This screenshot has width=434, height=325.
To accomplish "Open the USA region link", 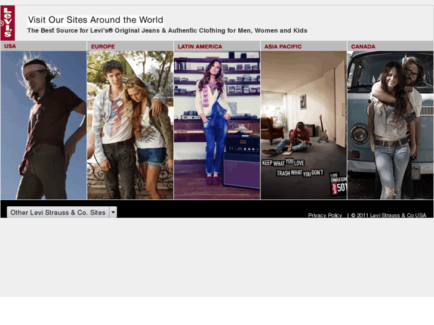I will coord(10,46).
